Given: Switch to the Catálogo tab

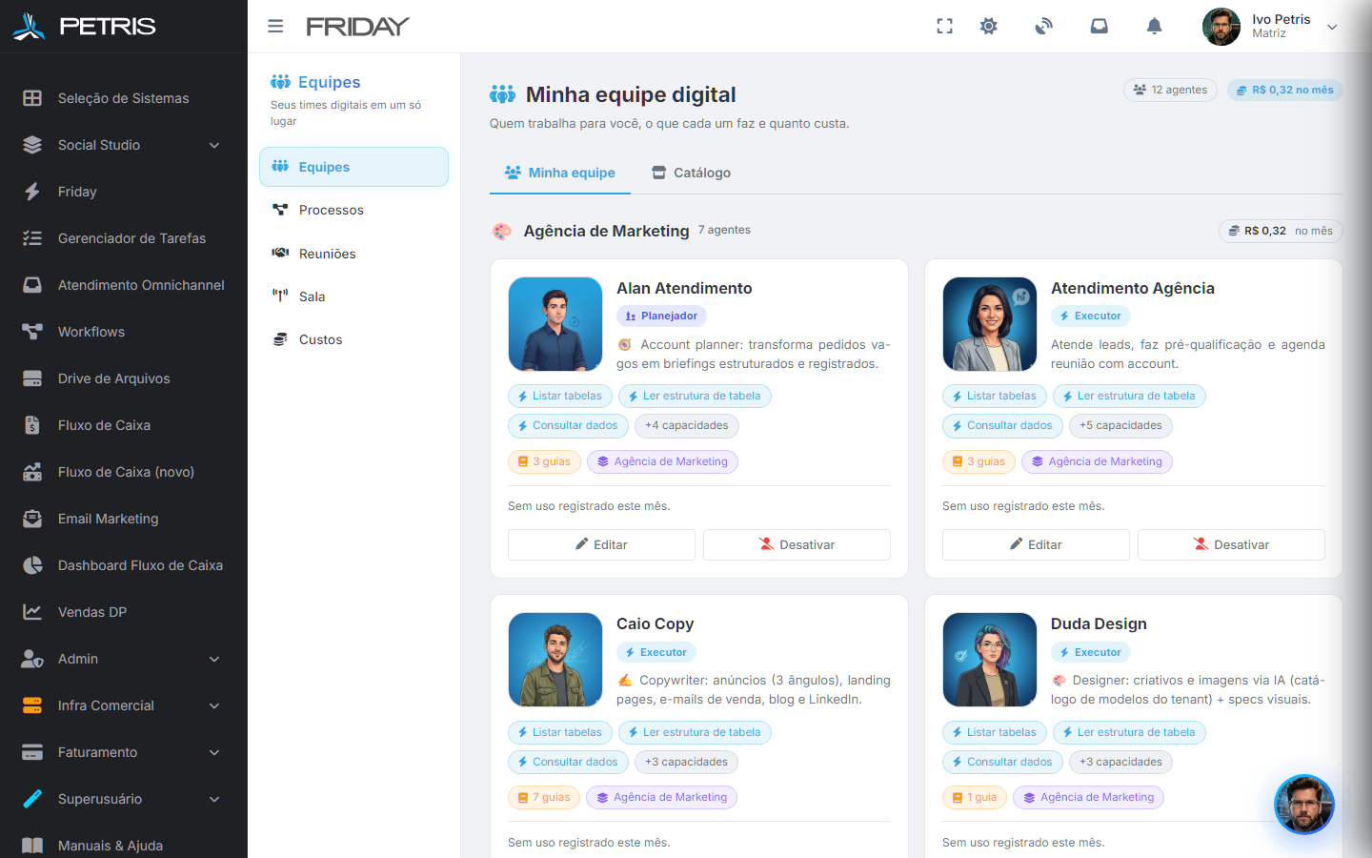Looking at the screenshot, I should (x=692, y=173).
